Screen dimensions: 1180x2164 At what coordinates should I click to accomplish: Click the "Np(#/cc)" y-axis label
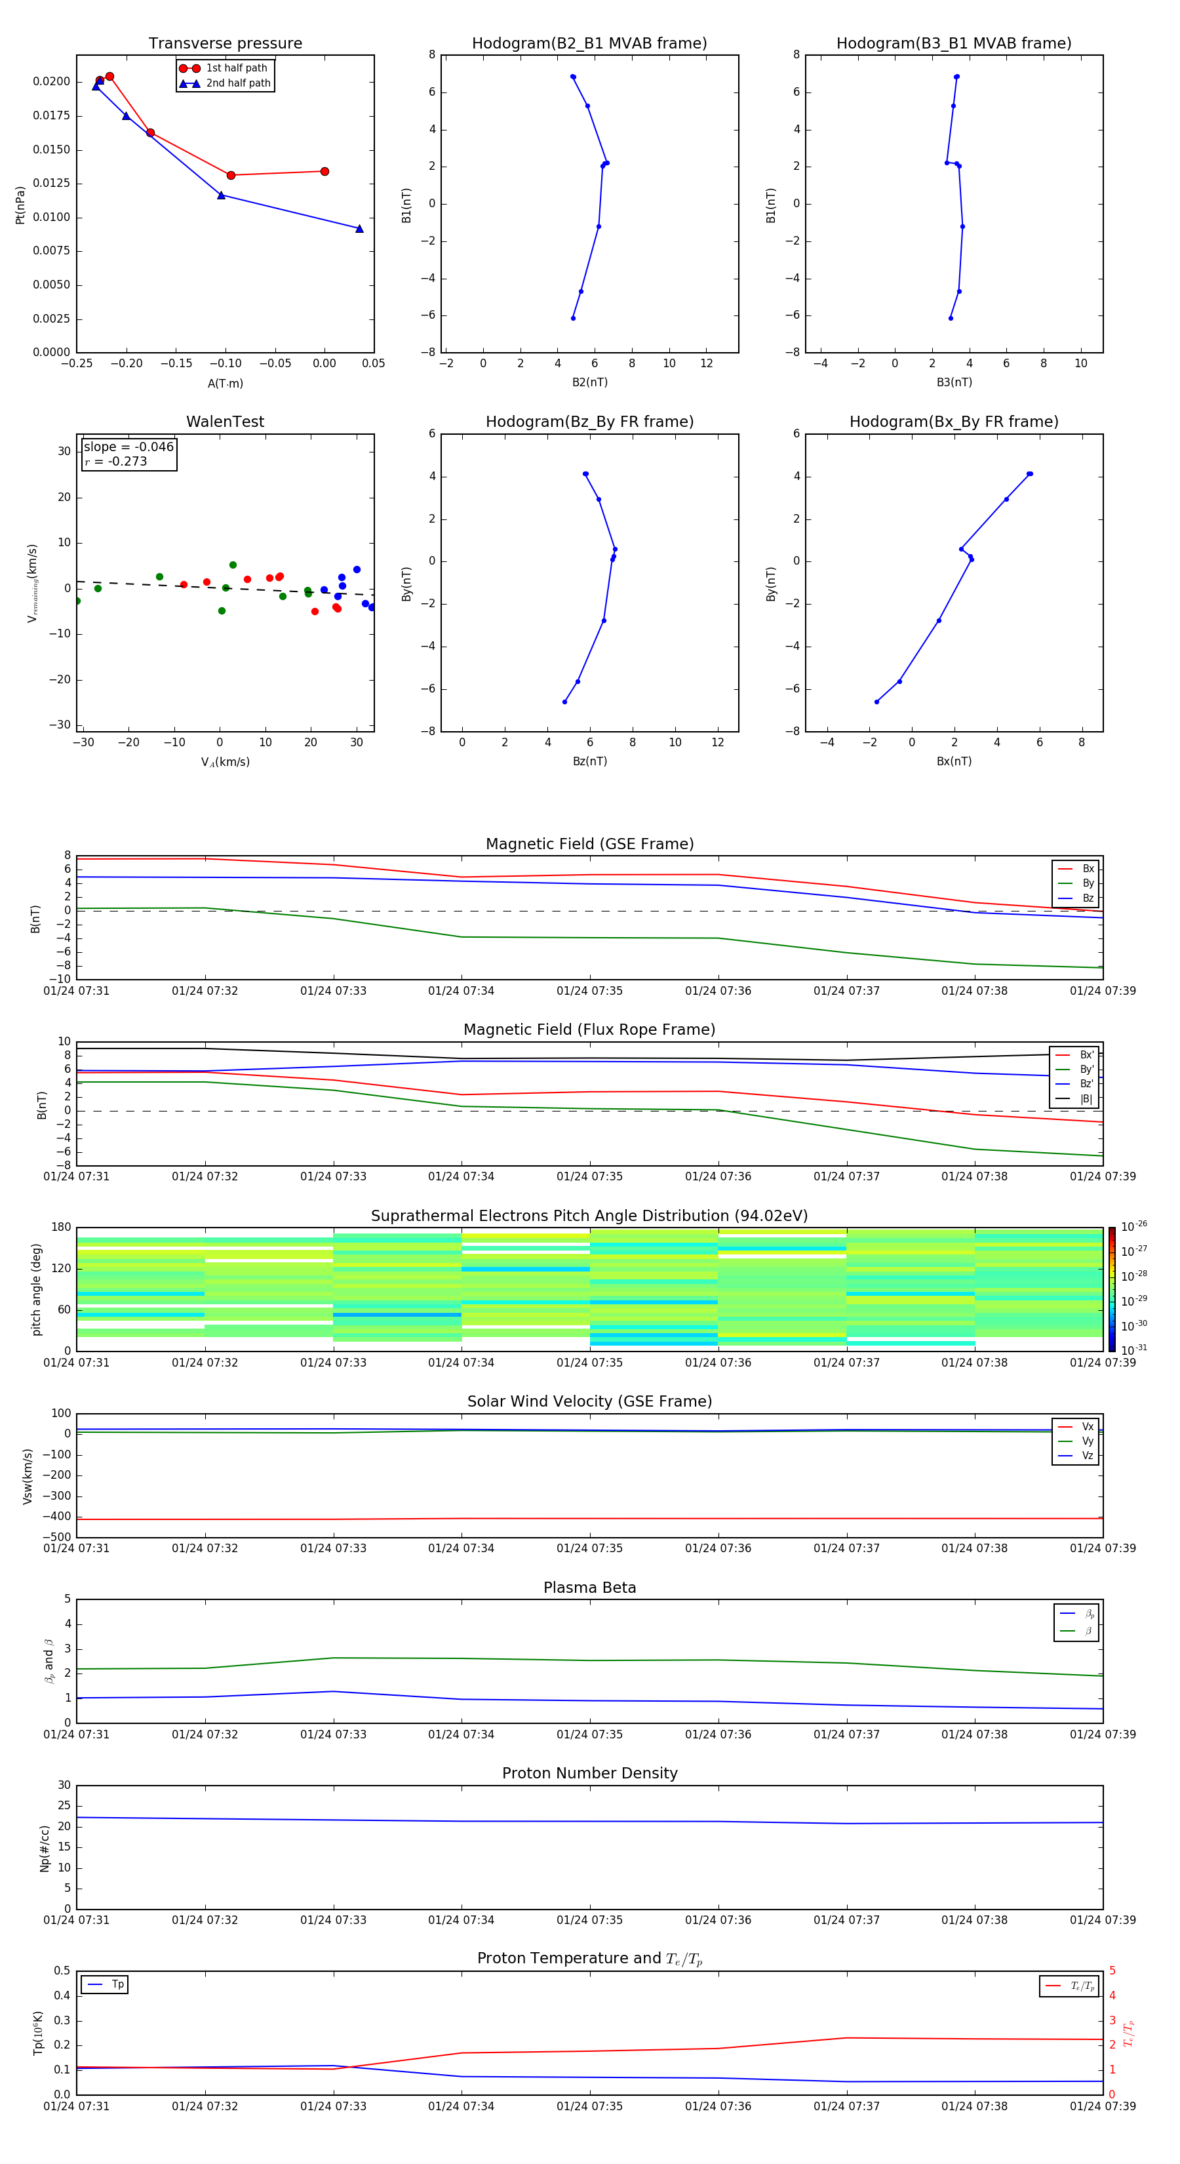(45, 1848)
